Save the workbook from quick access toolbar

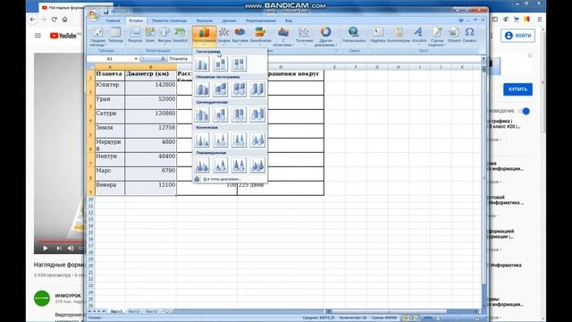105,12
